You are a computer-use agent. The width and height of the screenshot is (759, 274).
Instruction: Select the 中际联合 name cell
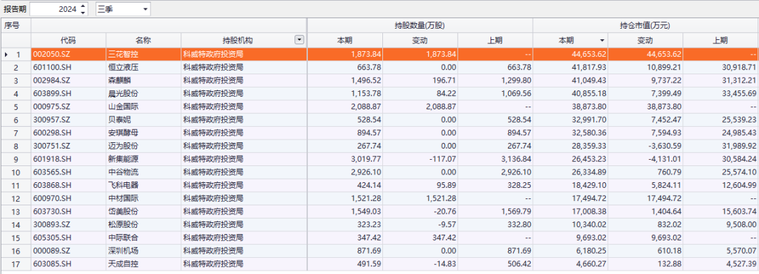click(x=144, y=238)
